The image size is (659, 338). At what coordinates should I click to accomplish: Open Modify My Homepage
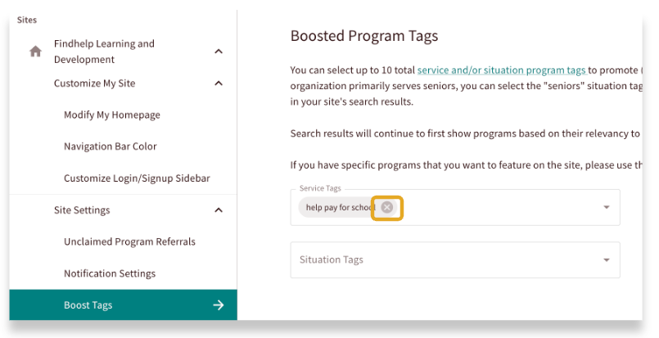tap(112, 115)
